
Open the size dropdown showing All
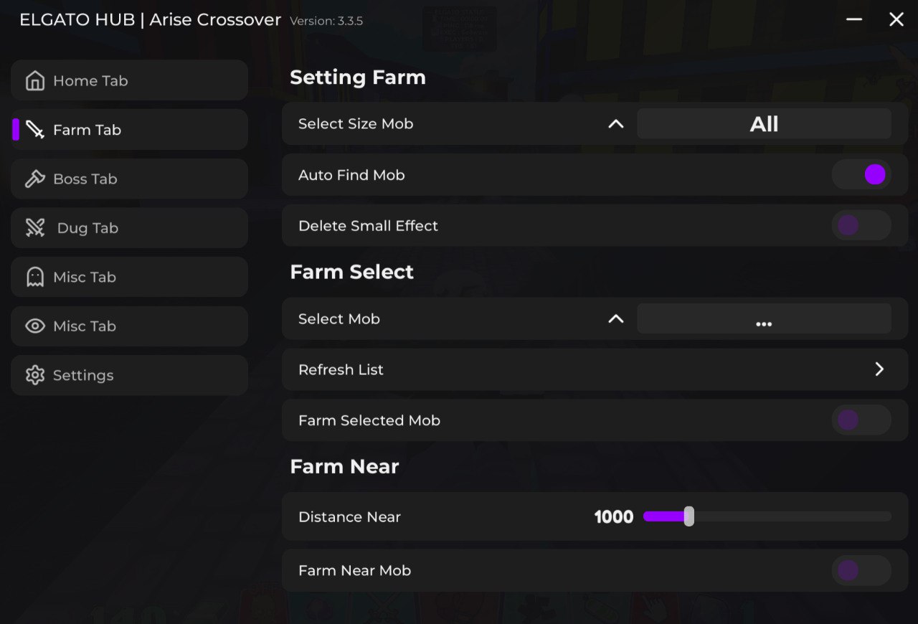(x=764, y=124)
